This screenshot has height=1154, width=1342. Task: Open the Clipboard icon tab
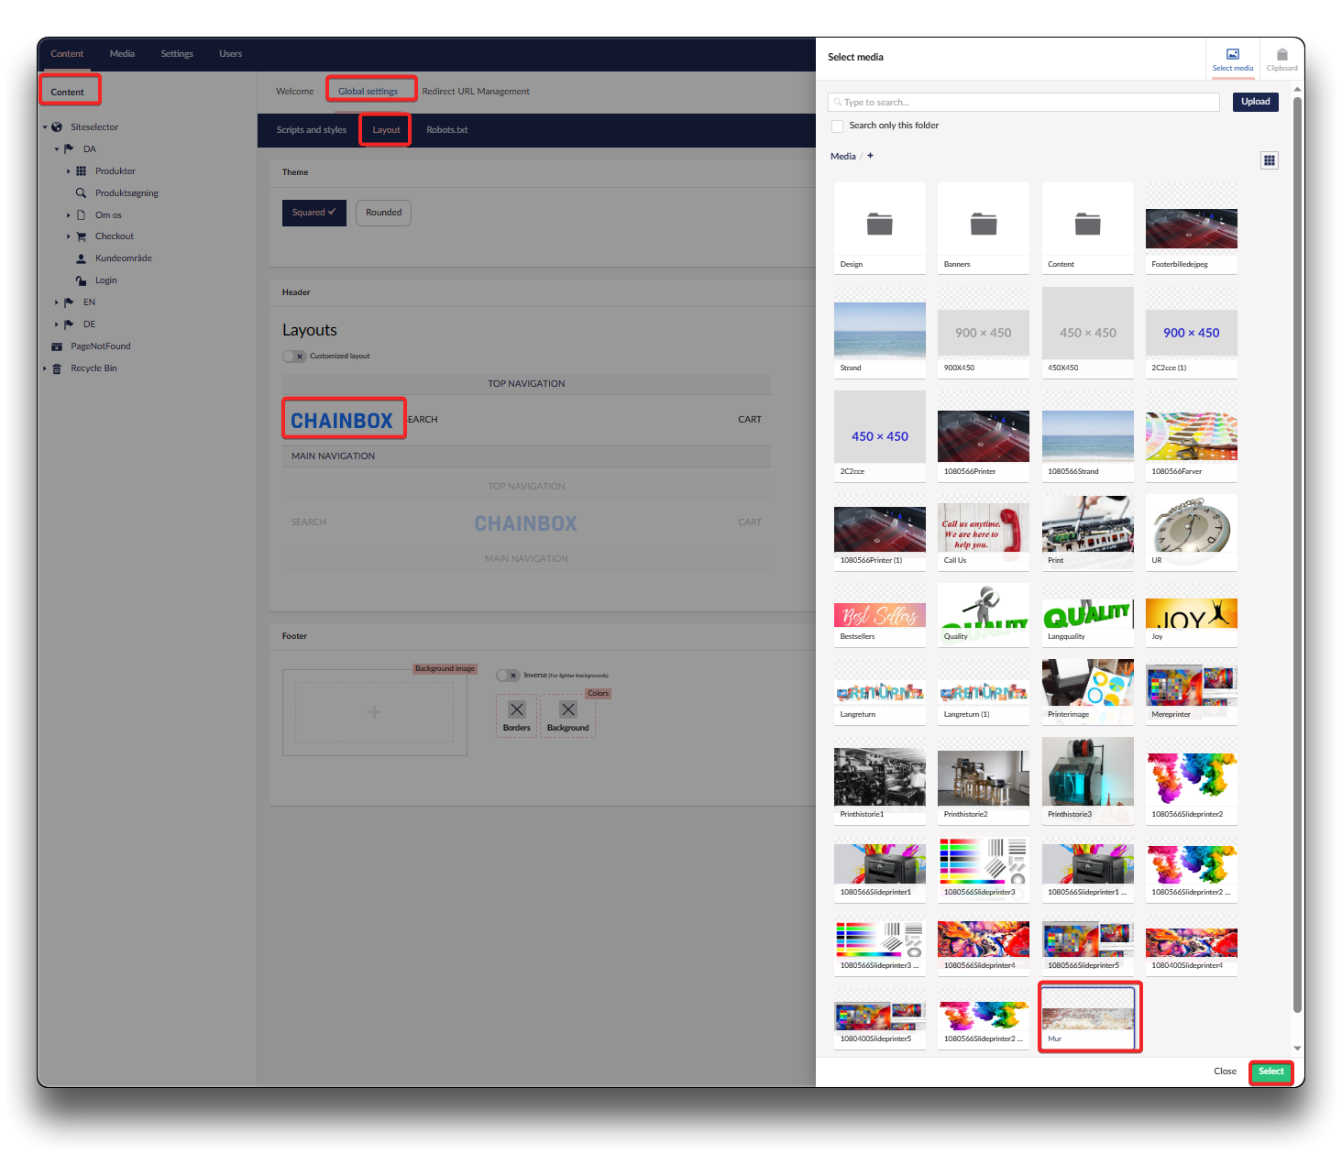click(x=1281, y=55)
